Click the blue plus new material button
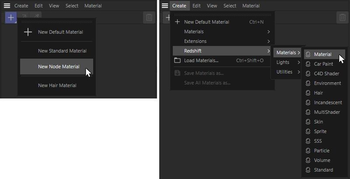Screen dimensions: 350x179 pyautogui.click(x=10, y=18)
